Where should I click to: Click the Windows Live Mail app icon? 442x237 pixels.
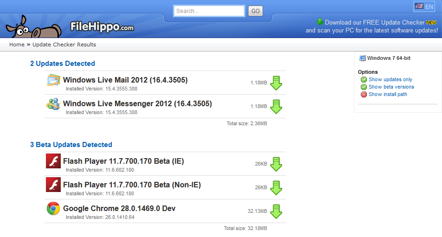coord(53,80)
